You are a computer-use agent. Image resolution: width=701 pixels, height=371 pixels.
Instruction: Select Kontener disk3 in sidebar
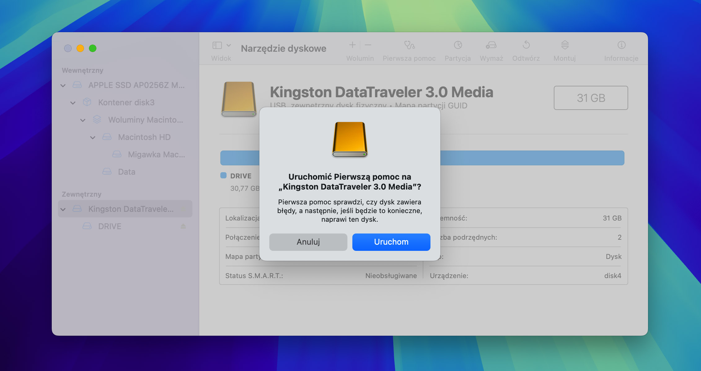coord(125,103)
